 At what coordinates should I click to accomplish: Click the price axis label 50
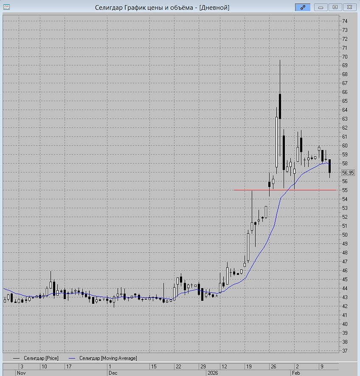click(x=345, y=235)
